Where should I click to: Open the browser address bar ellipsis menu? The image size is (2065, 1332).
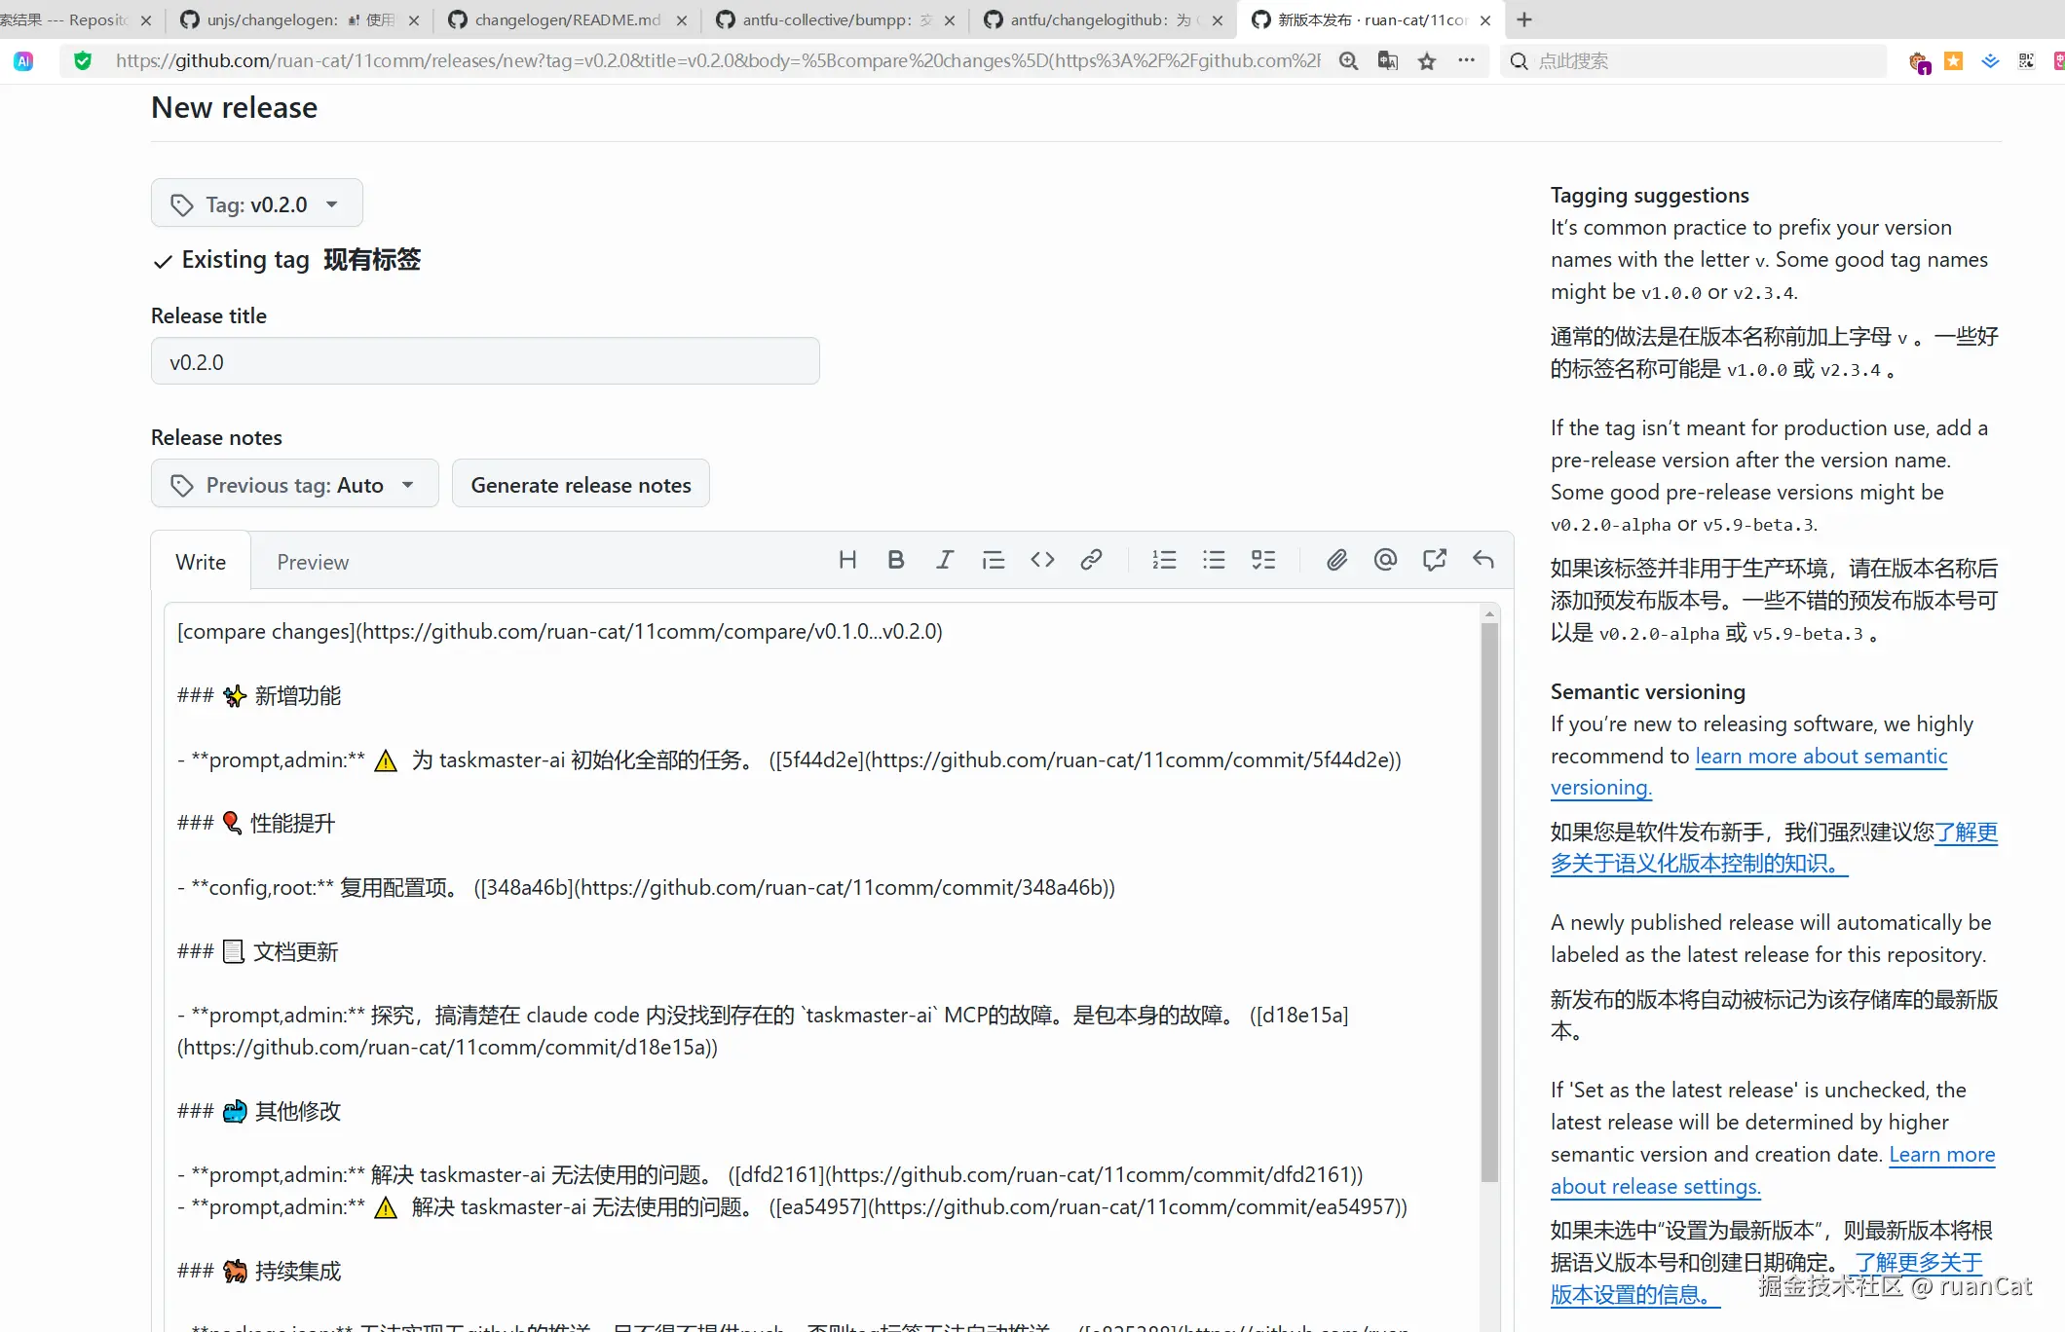(1466, 61)
